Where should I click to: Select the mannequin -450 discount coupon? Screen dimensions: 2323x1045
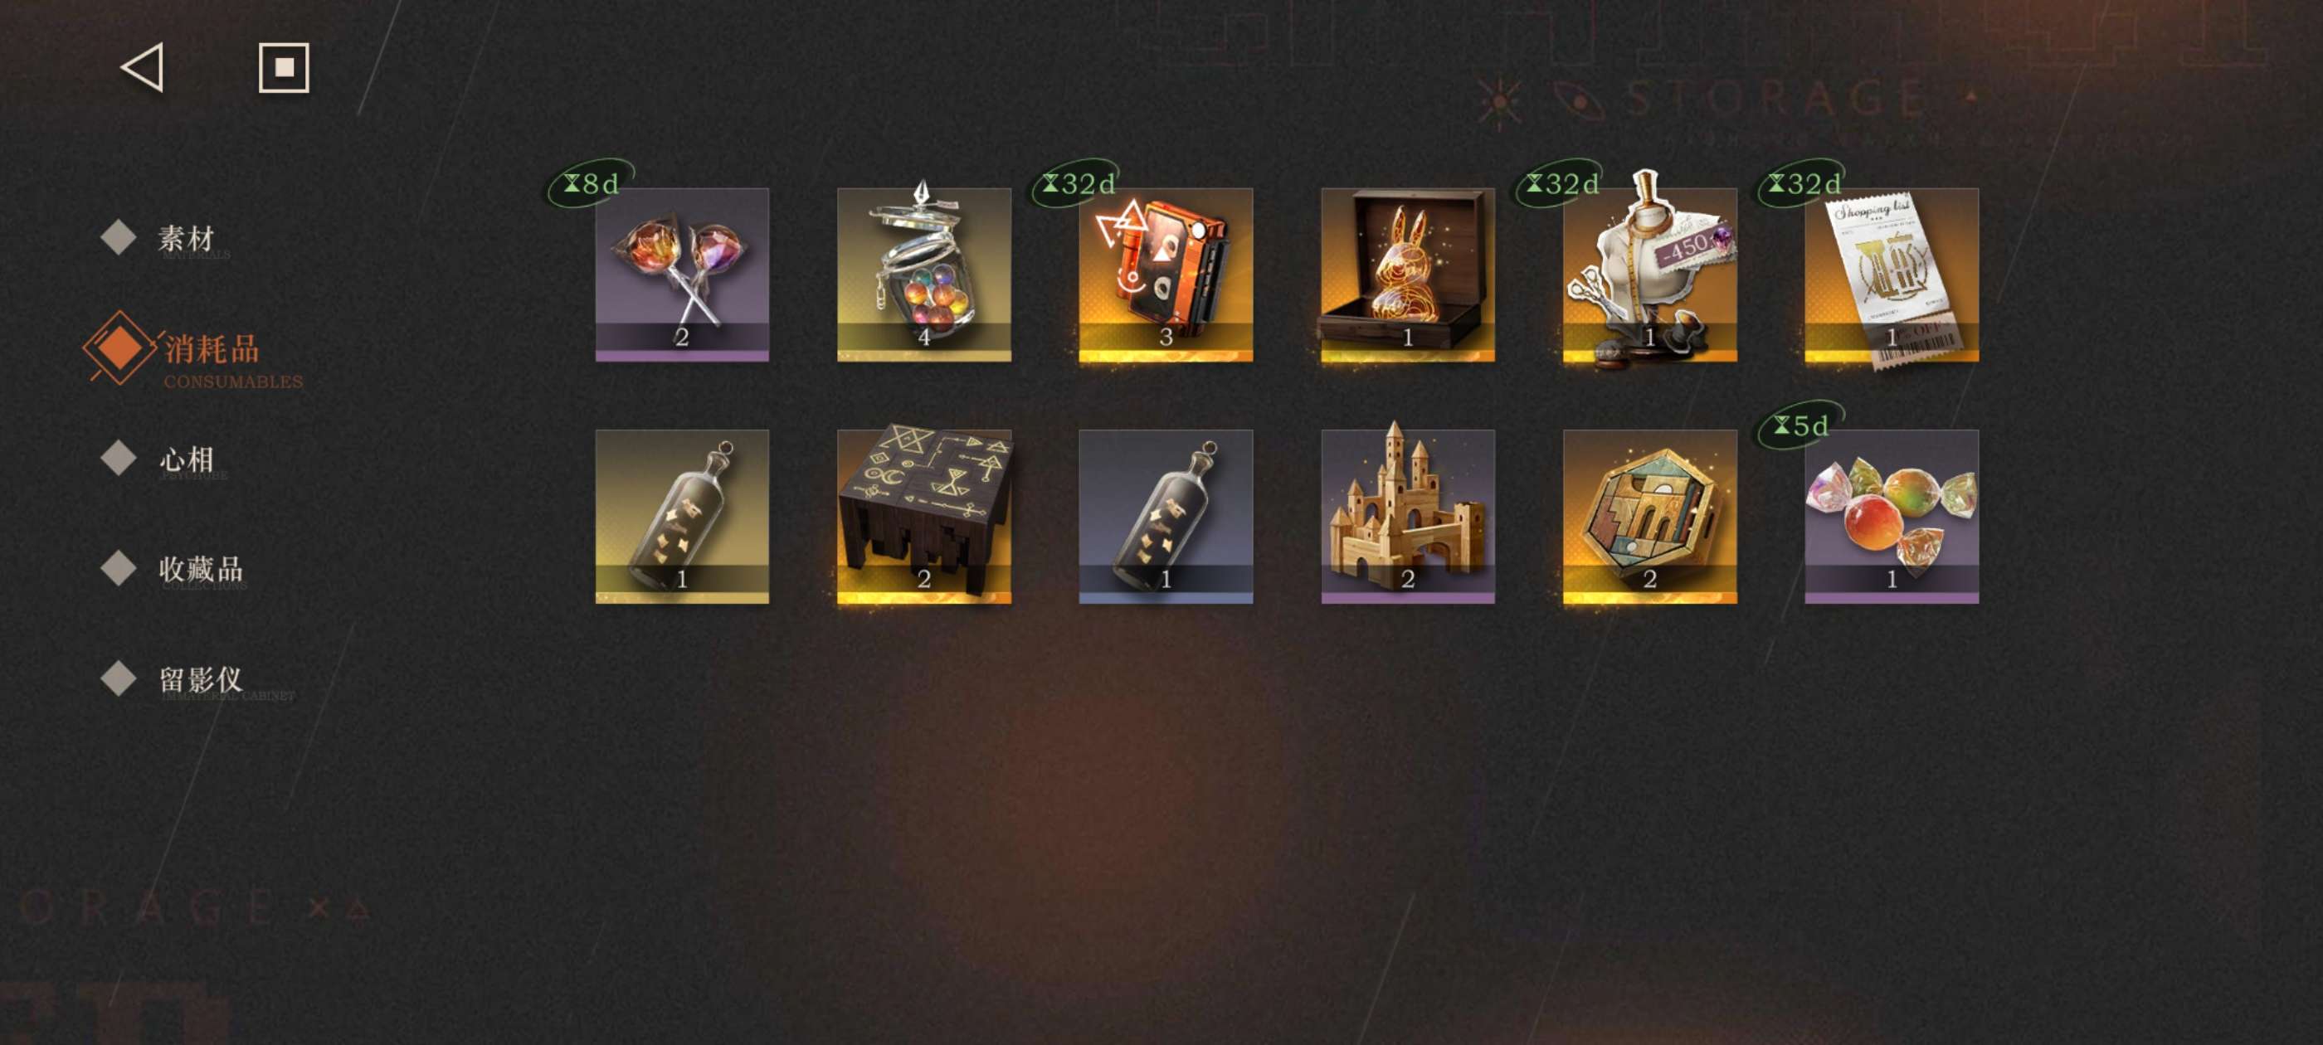[x=1649, y=274]
